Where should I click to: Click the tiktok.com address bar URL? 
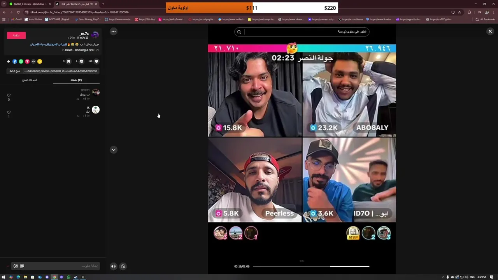[79, 12]
